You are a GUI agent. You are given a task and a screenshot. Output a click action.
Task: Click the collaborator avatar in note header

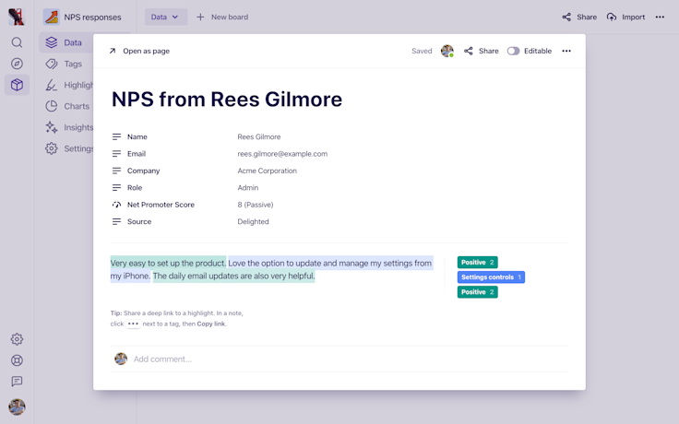pyautogui.click(x=447, y=51)
